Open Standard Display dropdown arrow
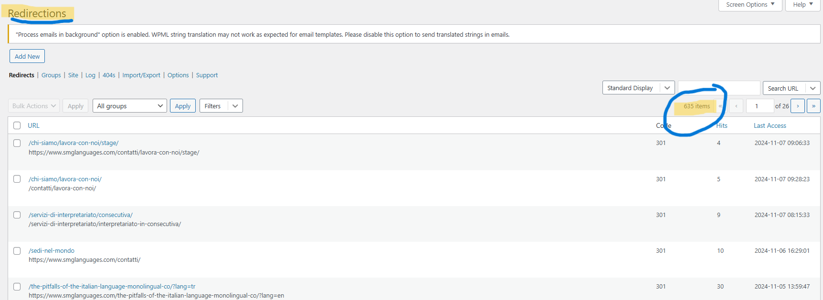This screenshot has width=823, height=300. click(x=667, y=88)
